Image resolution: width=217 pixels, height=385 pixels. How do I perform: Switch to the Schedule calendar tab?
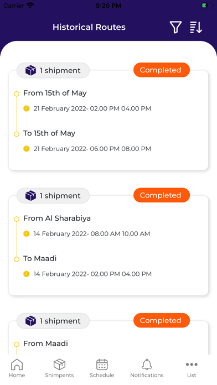coord(102,368)
